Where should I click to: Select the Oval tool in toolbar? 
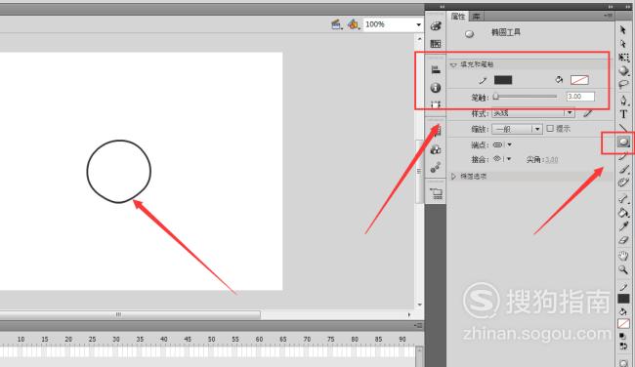point(623,142)
